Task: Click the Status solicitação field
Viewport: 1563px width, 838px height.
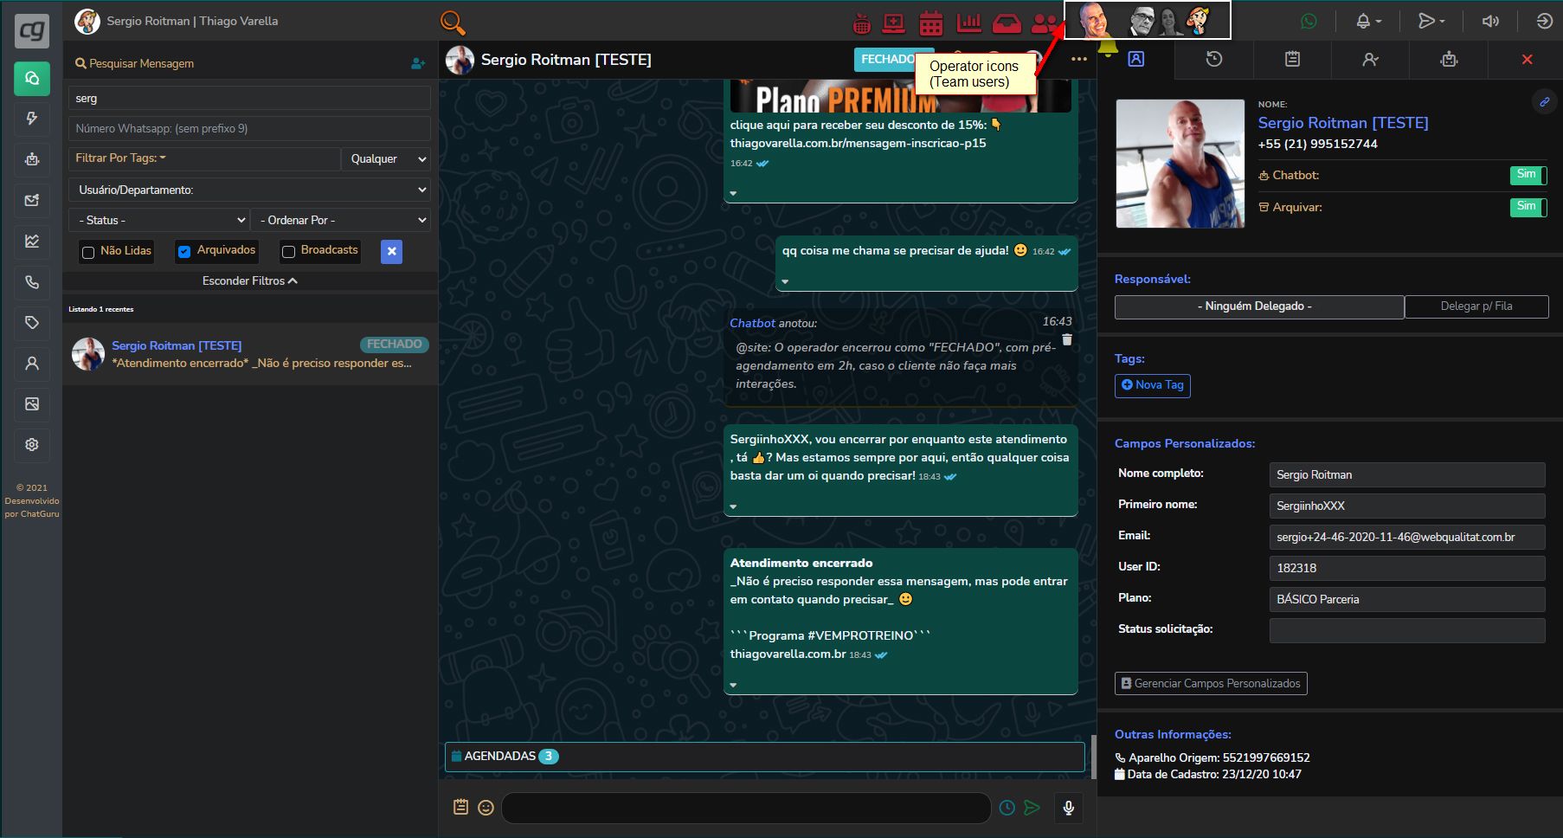Action: tap(1407, 630)
